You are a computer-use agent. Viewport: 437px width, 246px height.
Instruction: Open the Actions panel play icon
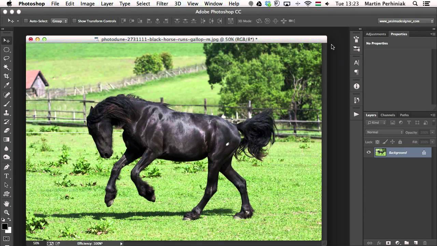click(x=356, y=114)
